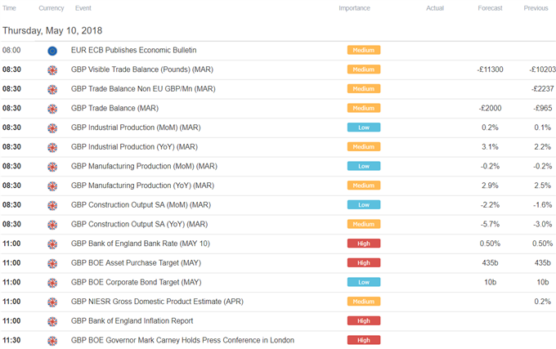Click Medium badge for ECB Economic Bulletin

point(364,50)
